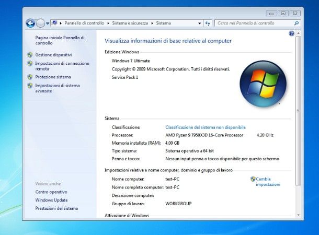Viewport: 319px width, 235px height.
Task: Click the Attivazione di Windows heading
Action: [x=127, y=216]
